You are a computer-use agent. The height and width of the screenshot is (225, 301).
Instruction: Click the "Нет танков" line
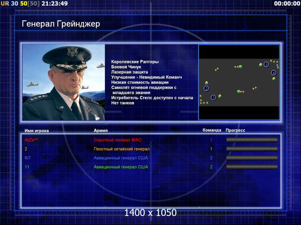pyautogui.click(x=123, y=103)
